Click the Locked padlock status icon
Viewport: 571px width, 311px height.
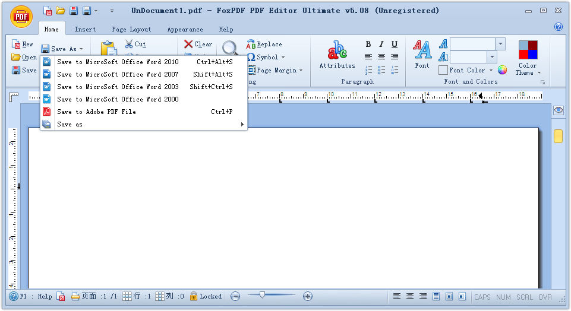194,296
